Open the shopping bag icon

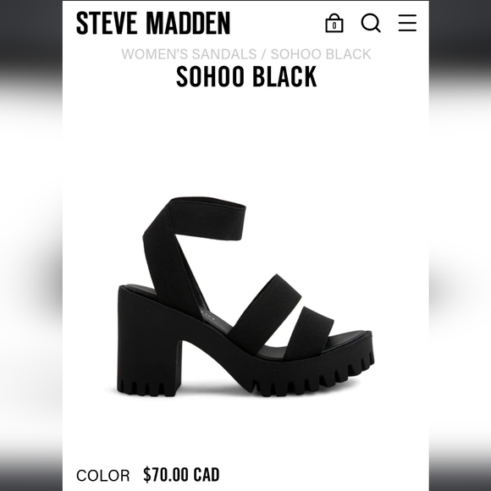click(334, 23)
